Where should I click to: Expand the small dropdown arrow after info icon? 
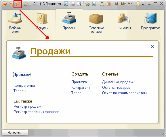pos(143,4)
